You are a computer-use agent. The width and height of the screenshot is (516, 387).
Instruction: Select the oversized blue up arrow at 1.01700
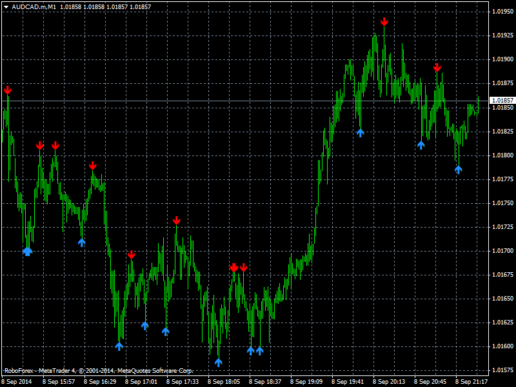click(x=28, y=252)
